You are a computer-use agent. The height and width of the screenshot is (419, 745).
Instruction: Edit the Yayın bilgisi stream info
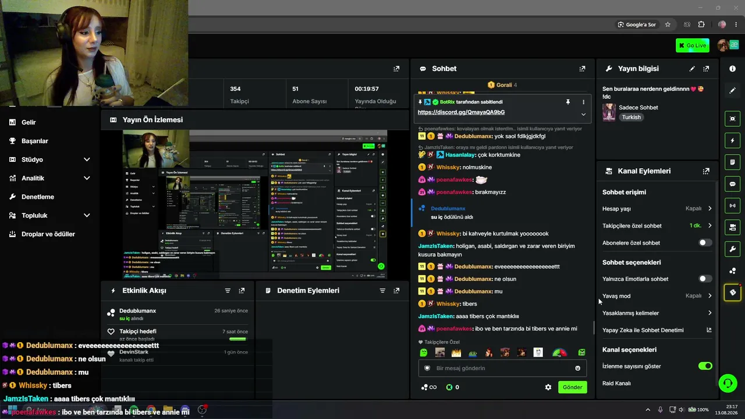(692, 69)
